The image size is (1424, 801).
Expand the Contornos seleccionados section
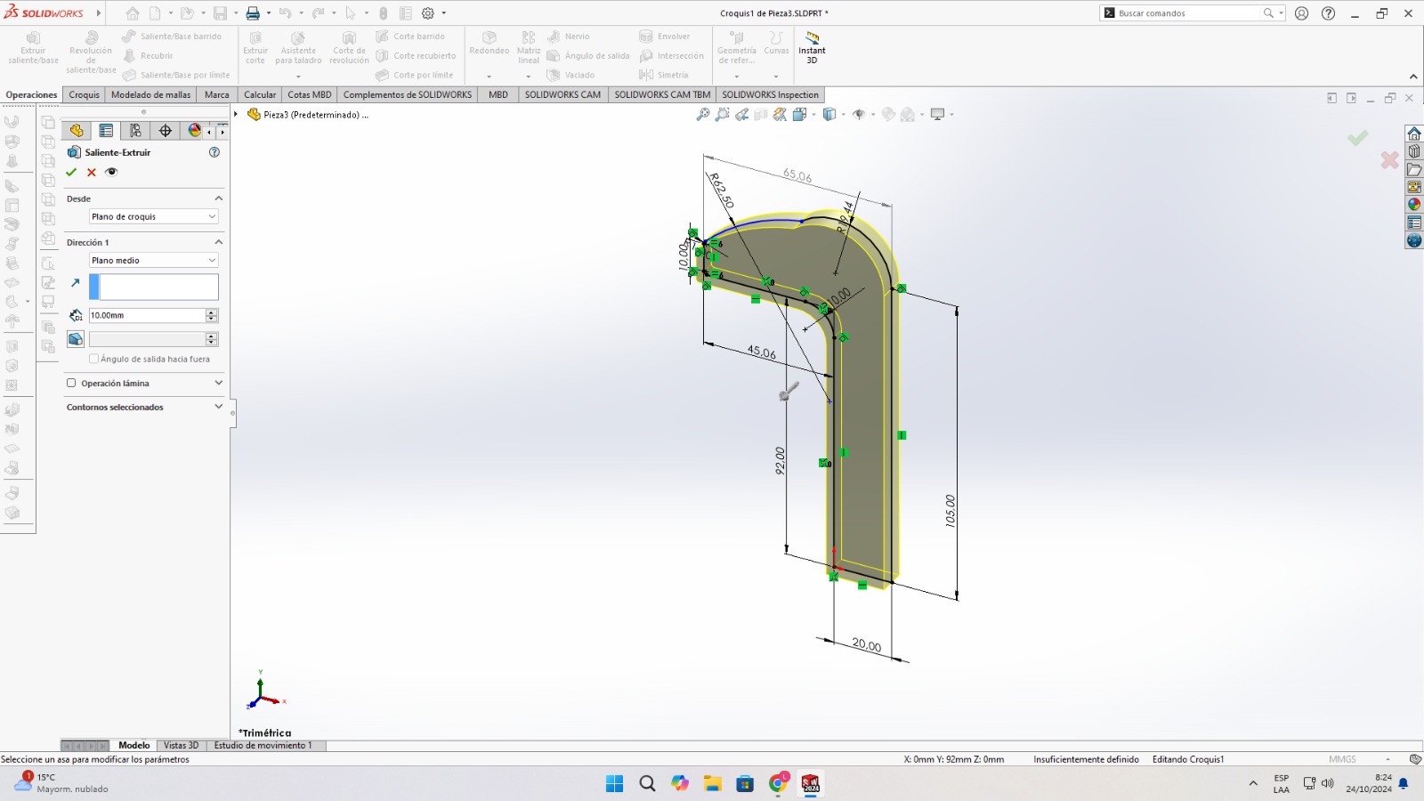point(218,407)
